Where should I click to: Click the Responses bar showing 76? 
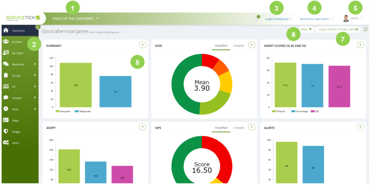pyautogui.click(x=115, y=92)
